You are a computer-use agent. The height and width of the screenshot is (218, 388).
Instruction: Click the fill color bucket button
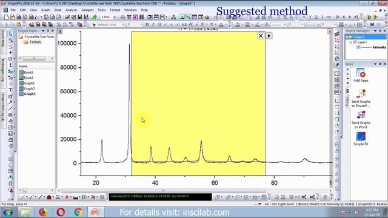point(238,25)
